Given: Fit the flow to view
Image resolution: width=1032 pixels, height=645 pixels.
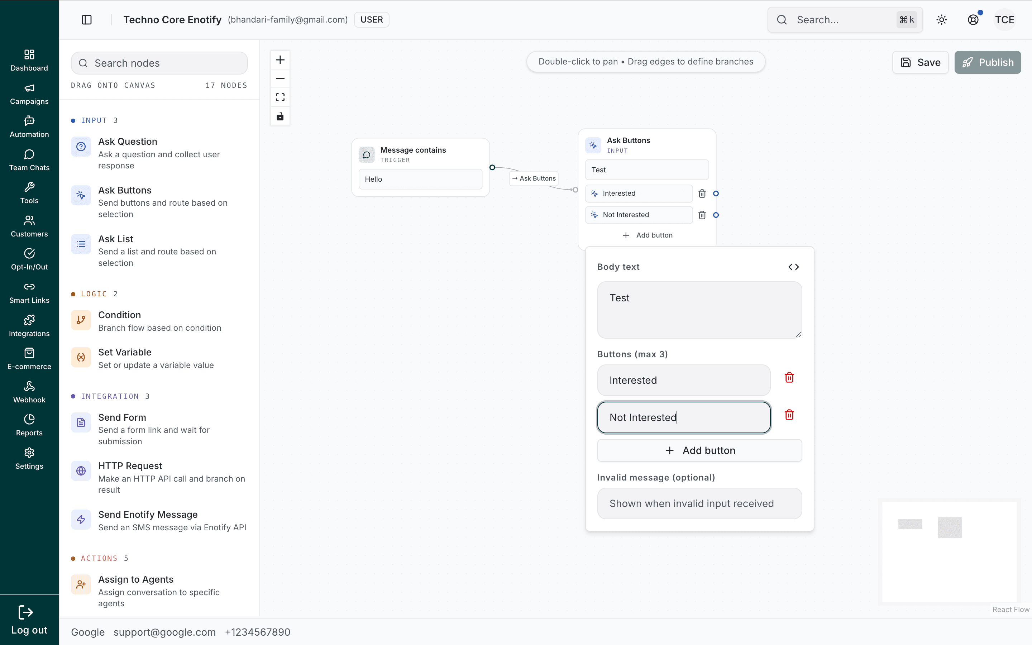Looking at the screenshot, I should tap(280, 97).
